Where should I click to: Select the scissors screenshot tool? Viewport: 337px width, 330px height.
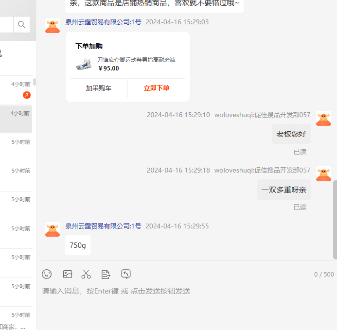point(86,274)
